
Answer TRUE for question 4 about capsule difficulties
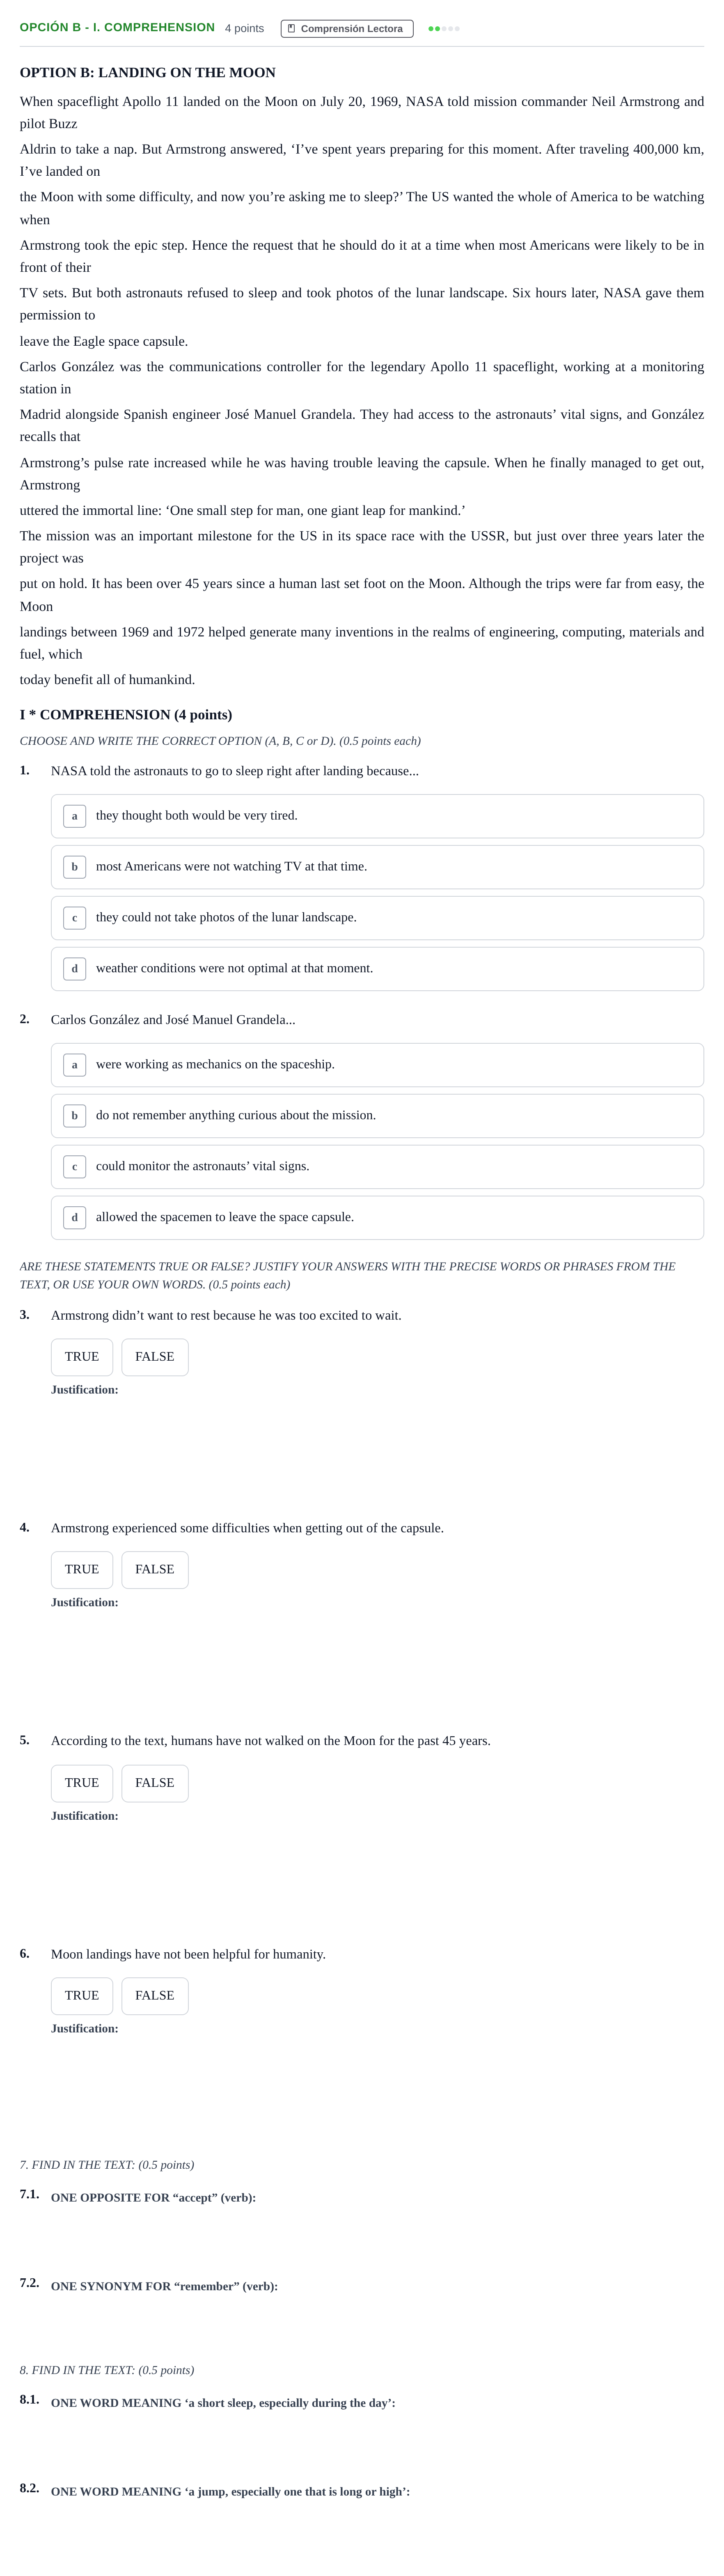tap(82, 1570)
